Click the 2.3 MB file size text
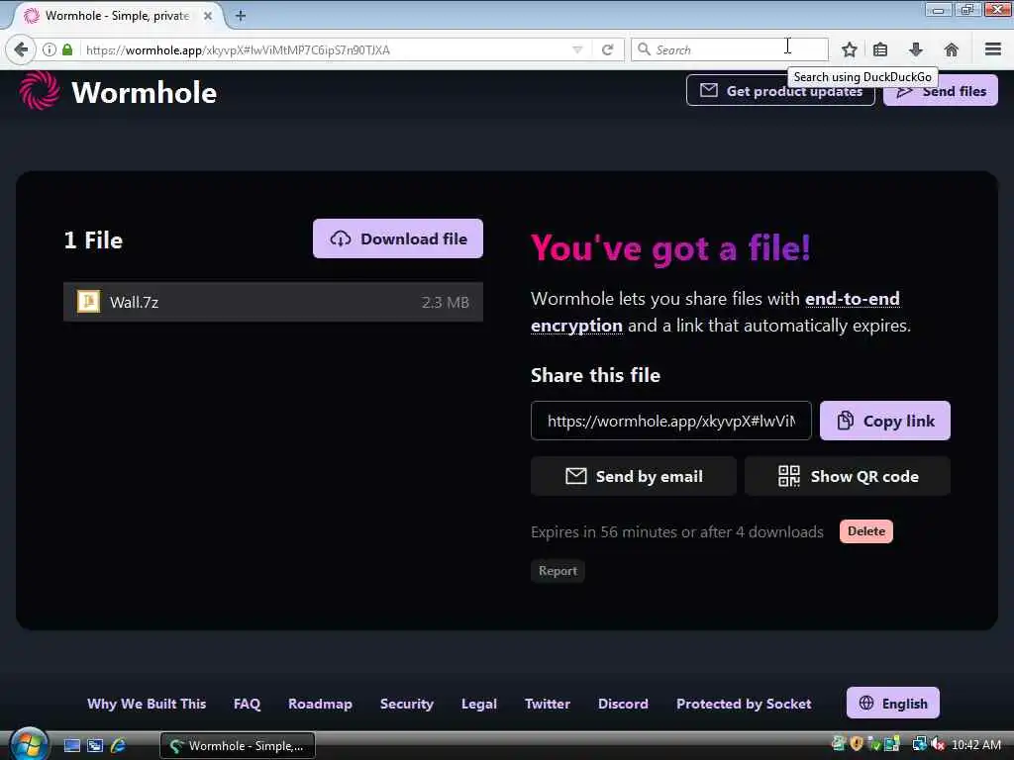 (445, 303)
